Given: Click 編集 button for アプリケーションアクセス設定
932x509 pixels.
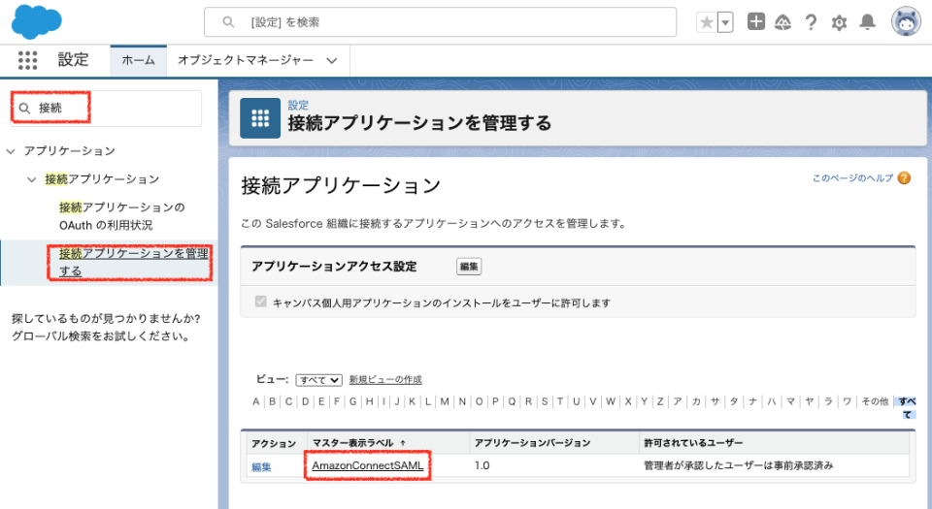Looking at the screenshot, I should [x=469, y=267].
